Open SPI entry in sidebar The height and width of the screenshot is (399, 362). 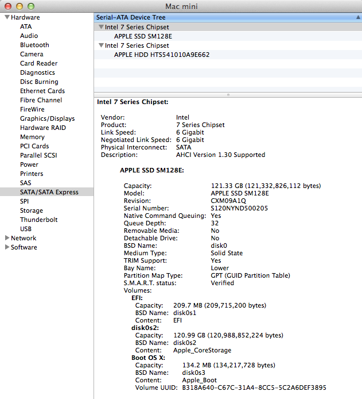(24, 201)
